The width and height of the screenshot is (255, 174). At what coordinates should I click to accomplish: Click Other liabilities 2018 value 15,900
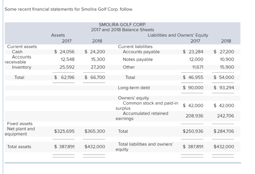[227, 67]
